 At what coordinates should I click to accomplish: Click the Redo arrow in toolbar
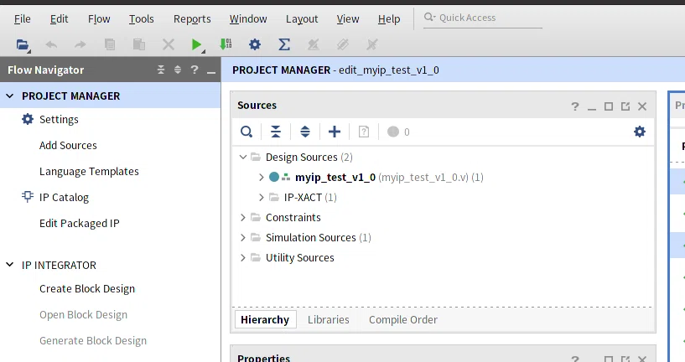click(x=80, y=44)
